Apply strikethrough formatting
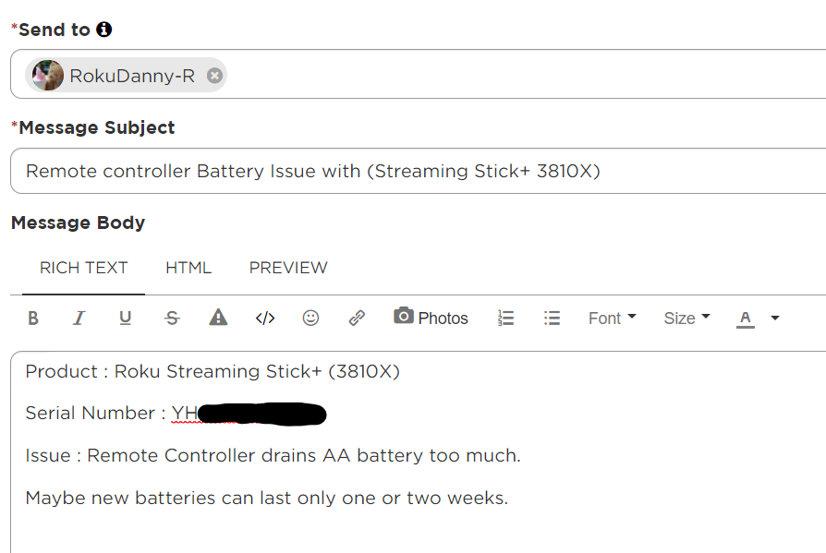 pos(172,319)
